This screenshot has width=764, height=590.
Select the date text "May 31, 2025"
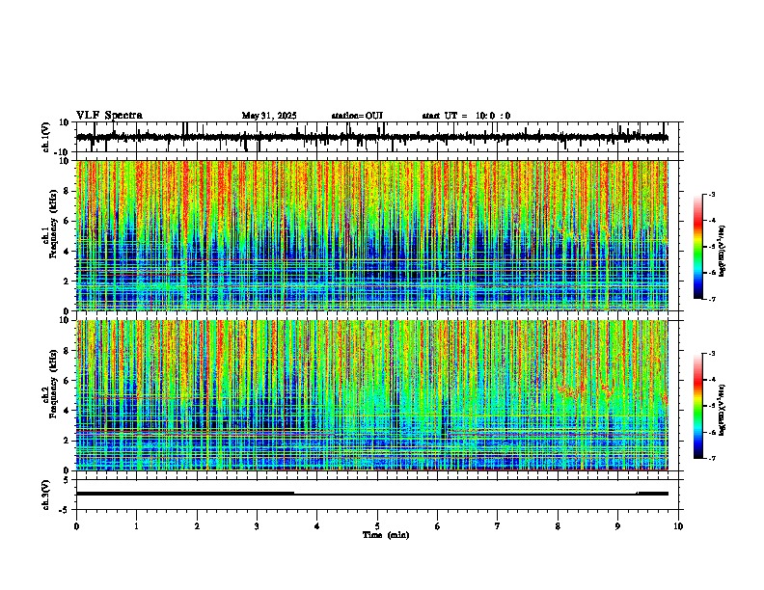269,116
